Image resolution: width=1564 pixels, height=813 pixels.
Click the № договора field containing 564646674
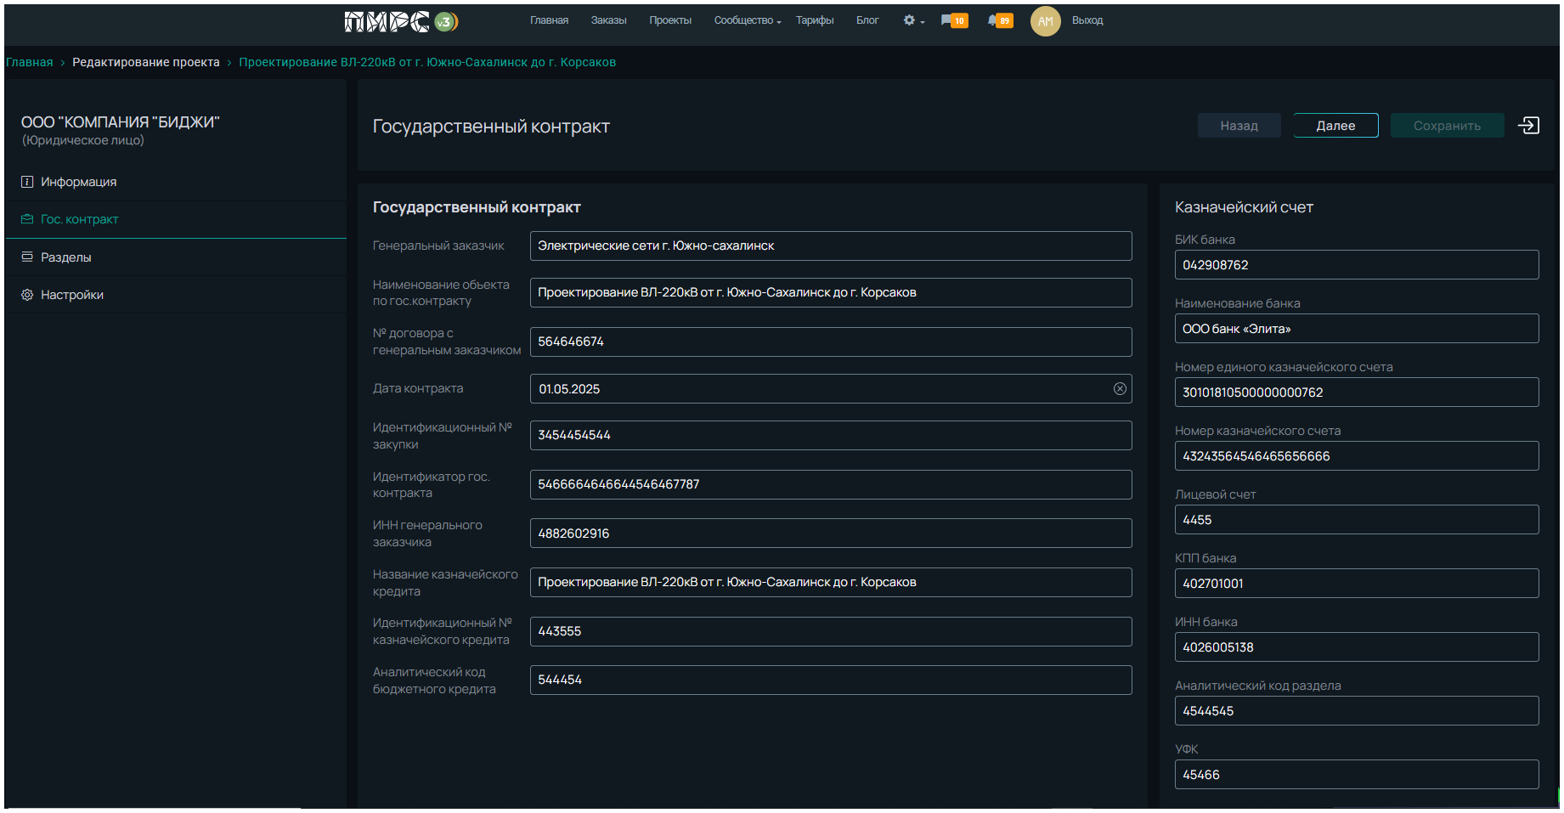click(831, 342)
